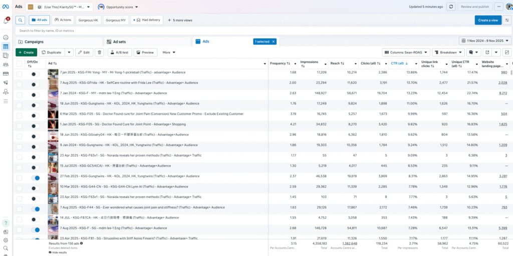This screenshot has width=513, height=256.
Task: Click the green Create button
Action: tap(26, 52)
